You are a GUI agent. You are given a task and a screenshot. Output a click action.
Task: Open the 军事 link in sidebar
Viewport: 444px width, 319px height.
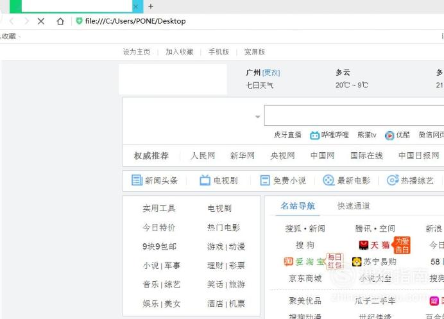coord(172,266)
